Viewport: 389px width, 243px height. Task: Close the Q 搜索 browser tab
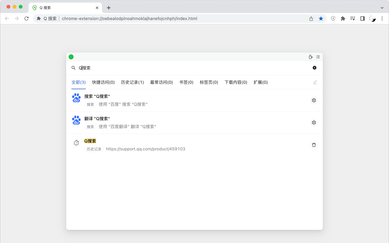point(97,8)
